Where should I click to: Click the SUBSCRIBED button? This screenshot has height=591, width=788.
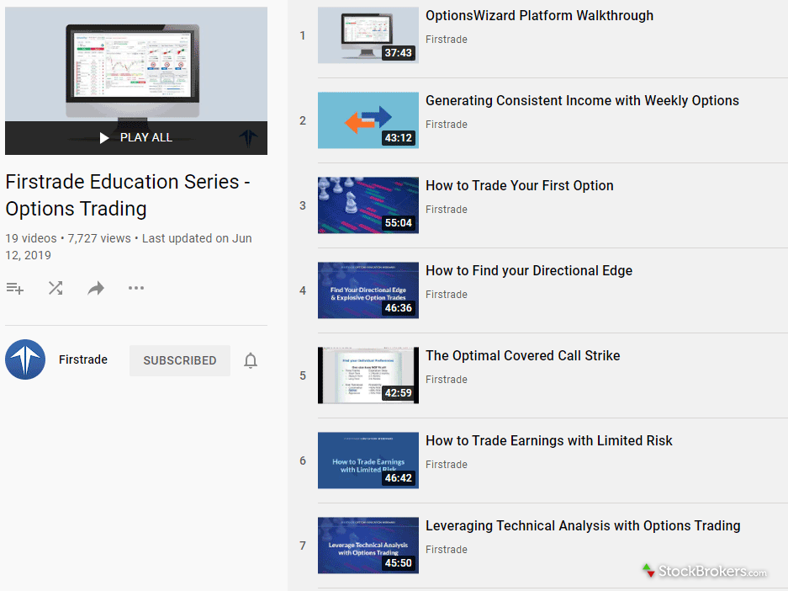[x=179, y=360]
